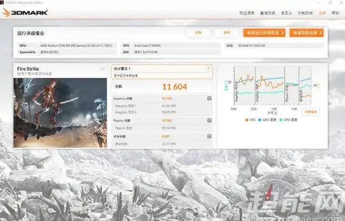Click the details button beside the chart
This screenshot has width=345, height=221.
311,112
